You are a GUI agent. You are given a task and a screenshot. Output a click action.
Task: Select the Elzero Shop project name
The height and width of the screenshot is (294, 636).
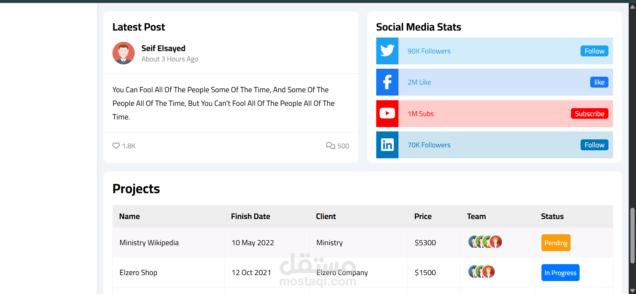[138, 272]
